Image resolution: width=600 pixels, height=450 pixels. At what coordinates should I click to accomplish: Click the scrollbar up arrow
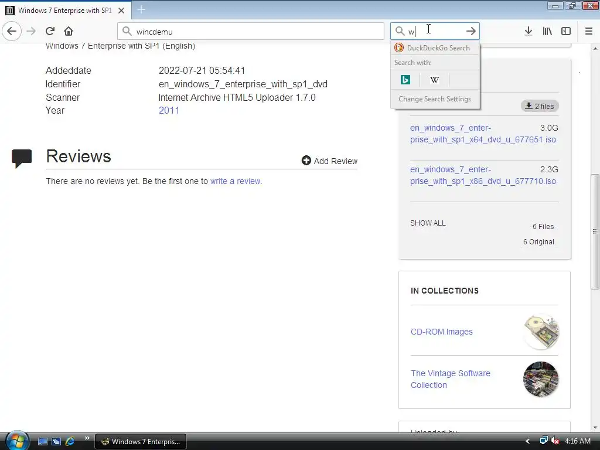[595, 49]
